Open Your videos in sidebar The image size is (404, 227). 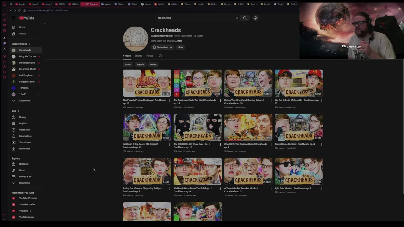coord(25,143)
